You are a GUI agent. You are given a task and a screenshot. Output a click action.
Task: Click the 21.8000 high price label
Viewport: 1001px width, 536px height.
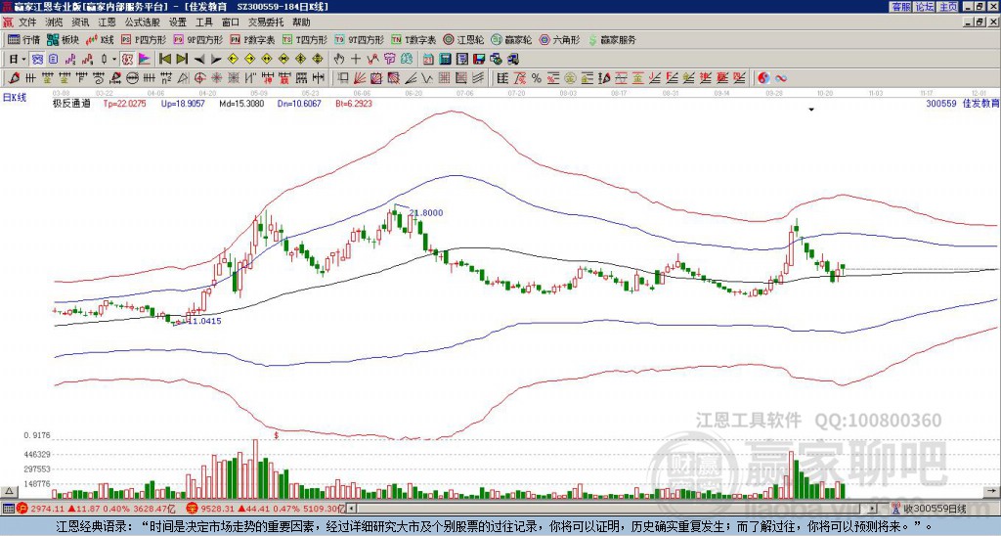pos(426,213)
